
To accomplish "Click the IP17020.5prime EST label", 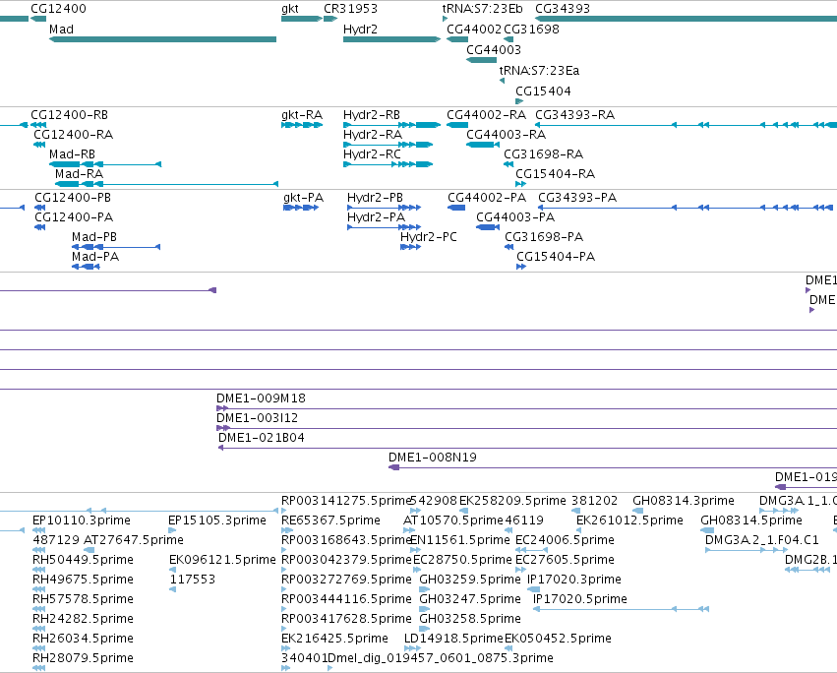I will tap(579, 600).
